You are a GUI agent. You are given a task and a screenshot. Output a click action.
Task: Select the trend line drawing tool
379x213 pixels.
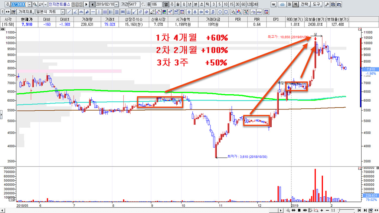pos(69,12)
